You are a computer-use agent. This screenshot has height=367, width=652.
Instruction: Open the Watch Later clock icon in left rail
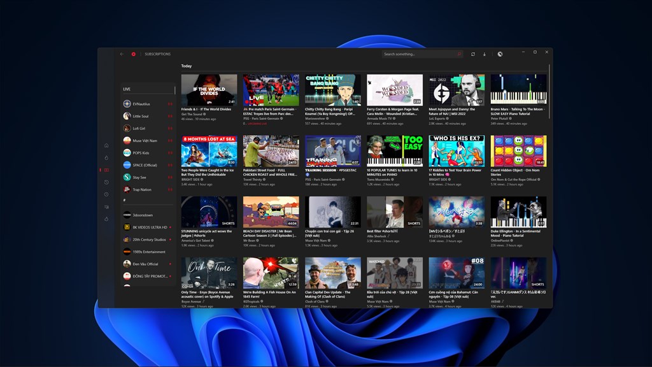point(106,194)
